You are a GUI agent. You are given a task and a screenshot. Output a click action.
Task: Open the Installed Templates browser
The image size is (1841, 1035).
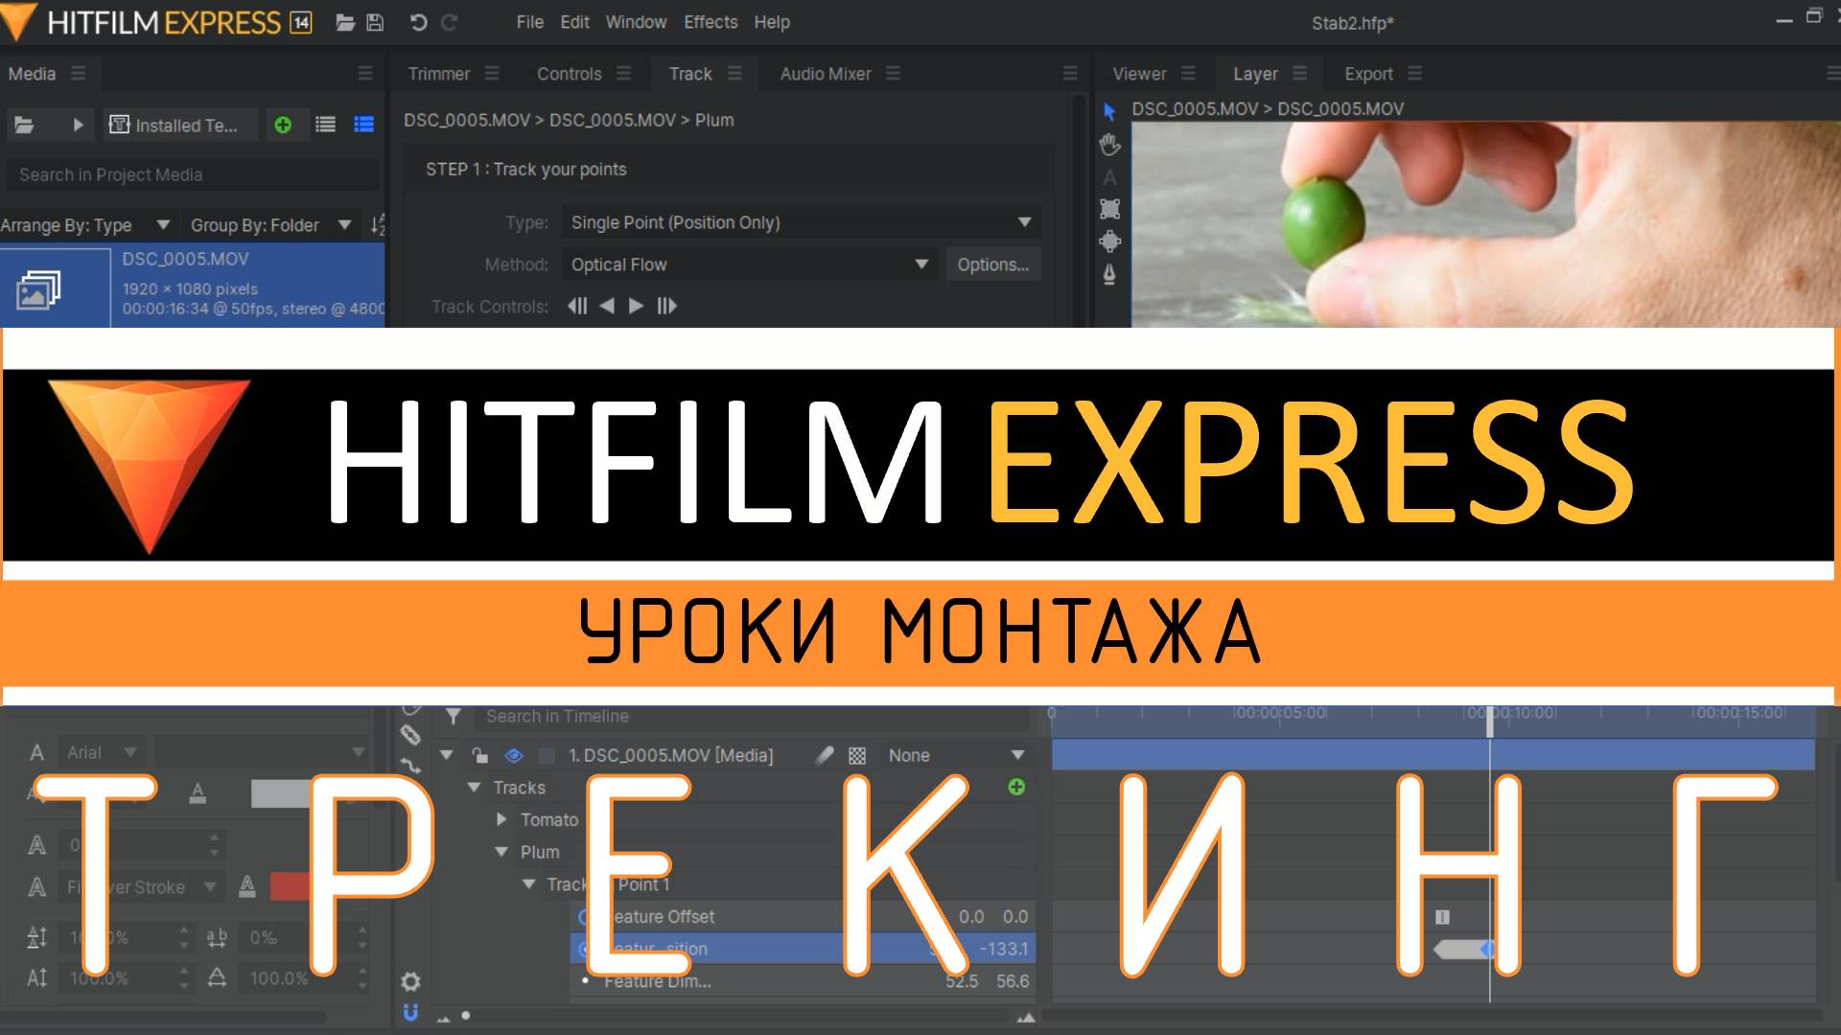[178, 125]
